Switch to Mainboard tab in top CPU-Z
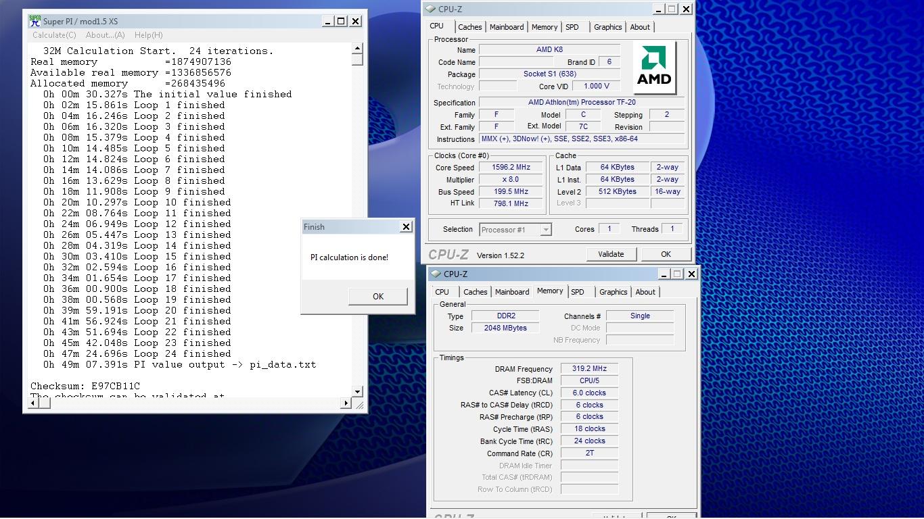Viewport: 924px width, 519px height. tap(507, 27)
